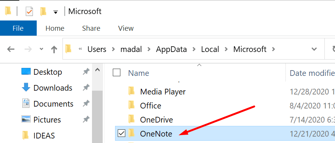Expand subfolders chevron after Users

(113, 49)
